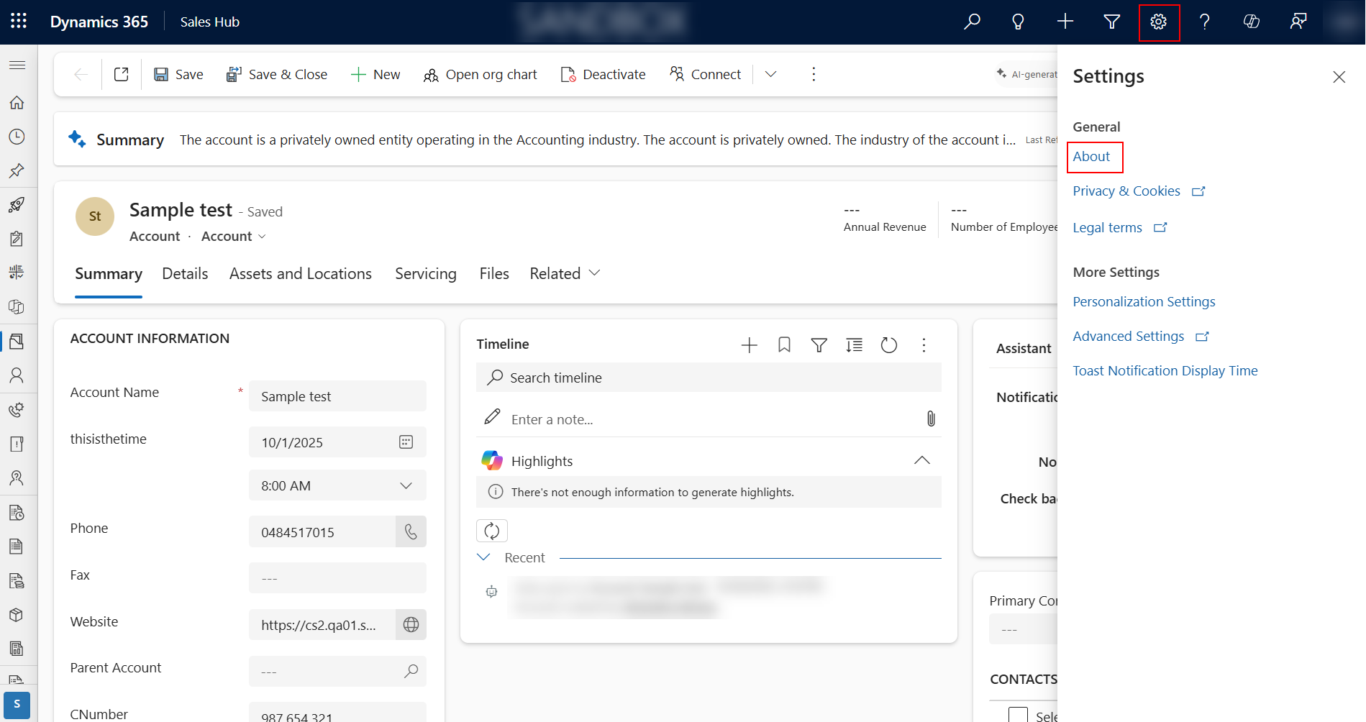Switch to the Details tab
Image resolution: width=1366 pixels, height=722 pixels.
(x=185, y=274)
